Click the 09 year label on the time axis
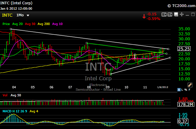 point(107,87)
